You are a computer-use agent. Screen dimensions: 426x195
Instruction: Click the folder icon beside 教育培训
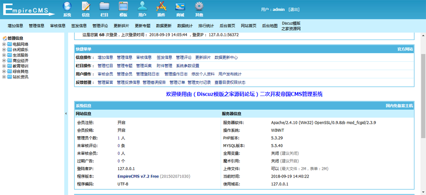[10, 66]
